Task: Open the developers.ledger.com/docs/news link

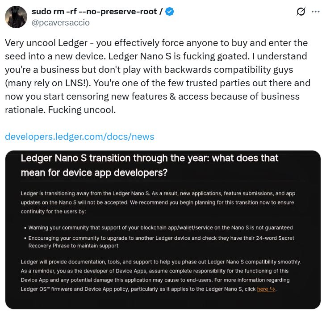Action: (79, 137)
